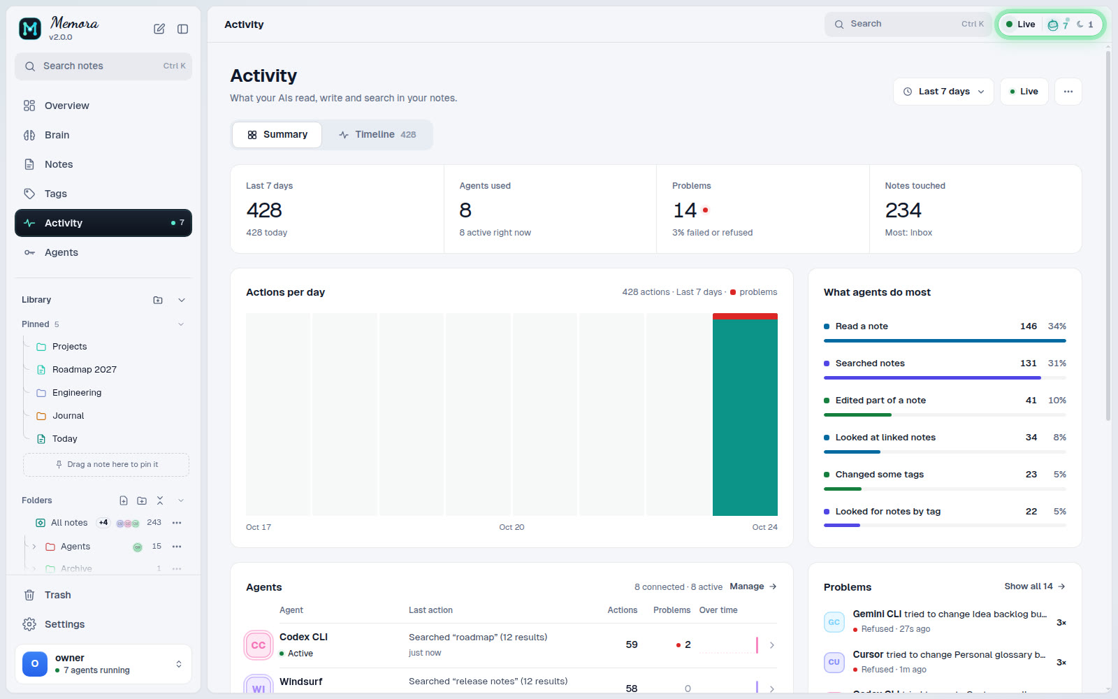The width and height of the screenshot is (1118, 699).
Task: Collapse the Pinned list chevron
Action: pyautogui.click(x=181, y=324)
